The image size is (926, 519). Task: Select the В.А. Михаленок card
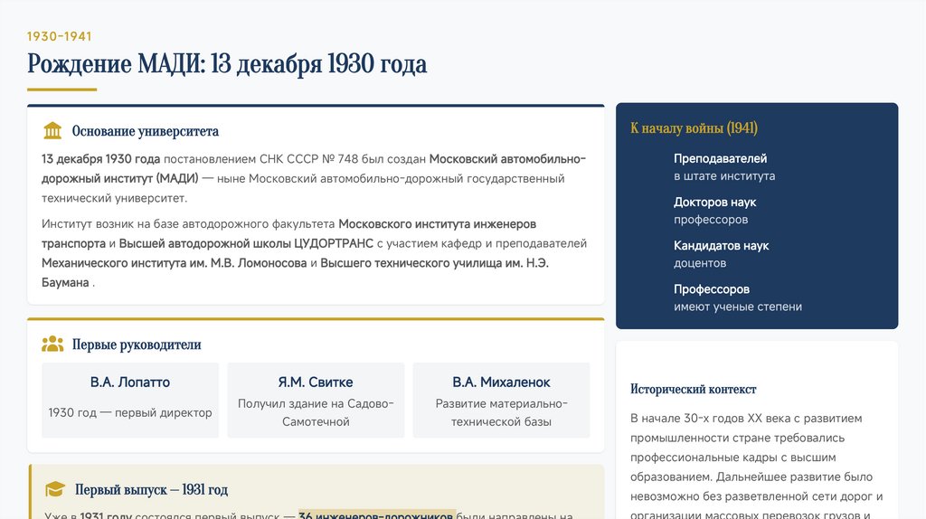[x=501, y=401]
